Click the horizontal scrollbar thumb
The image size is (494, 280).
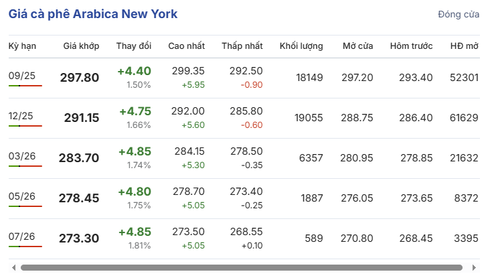pos(241,268)
